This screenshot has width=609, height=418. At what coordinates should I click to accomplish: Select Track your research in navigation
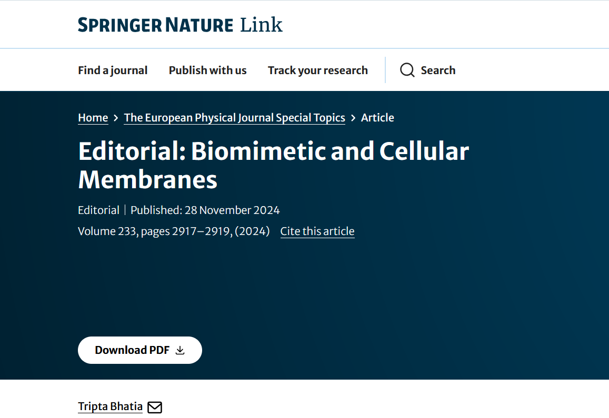tap(318, 70)
